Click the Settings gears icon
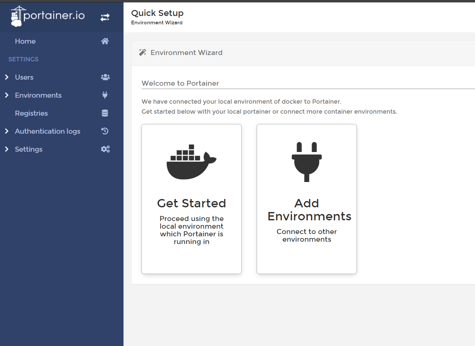The height and width of the screenshot is (346, 475). 105,149
